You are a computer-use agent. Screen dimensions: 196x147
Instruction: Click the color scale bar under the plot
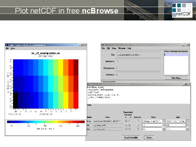46,122
